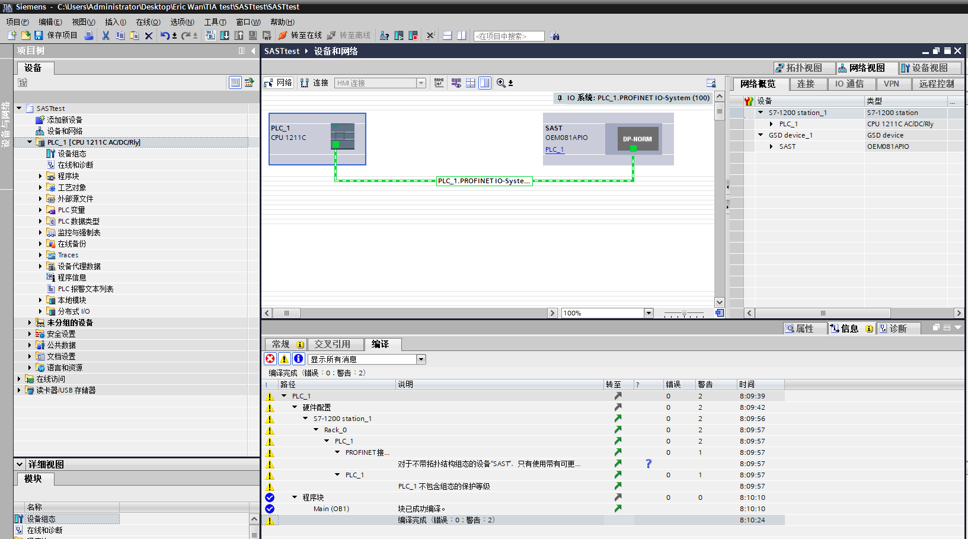Toggle project tree overview view button
Image resolution: width=968 pixels, height=539 pixels.
(x=235, y=82)
